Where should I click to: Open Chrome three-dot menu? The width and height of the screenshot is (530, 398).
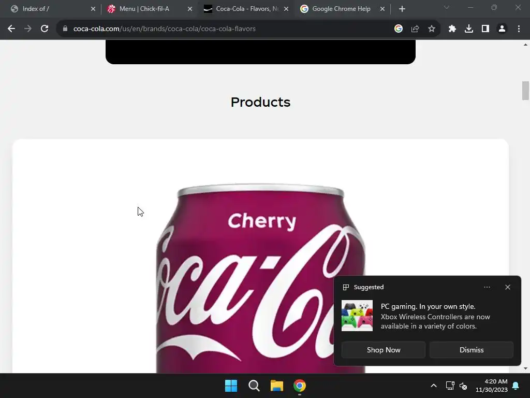point(519,29)
